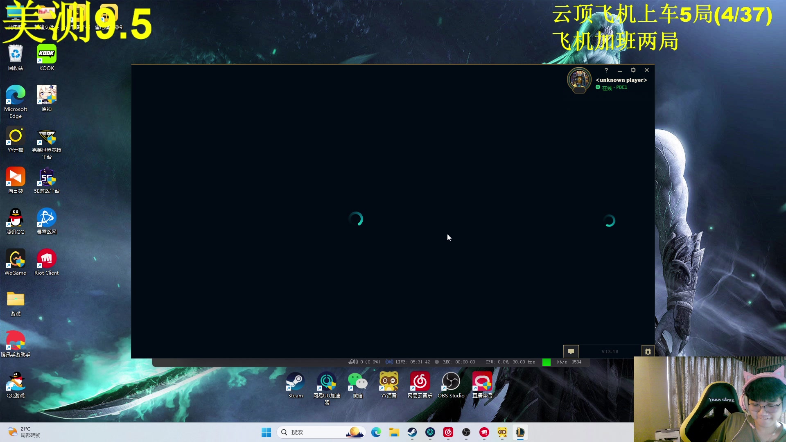
Task: Open the 游戏 folder on desktop
Action: (x=16, y=303)
